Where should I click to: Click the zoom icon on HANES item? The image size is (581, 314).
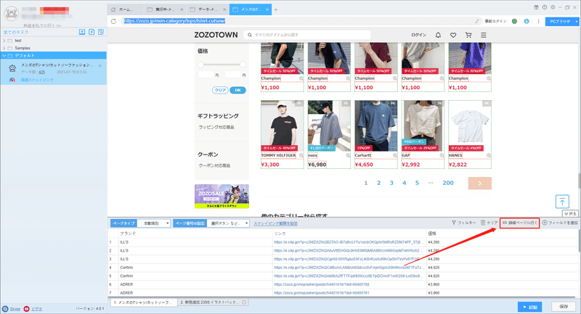coord(489,156)
